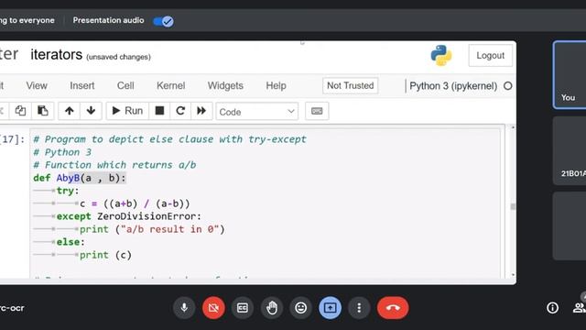Screen dimensions: 586x330
Task: Open the Cell menu
Action: [125, 85]
